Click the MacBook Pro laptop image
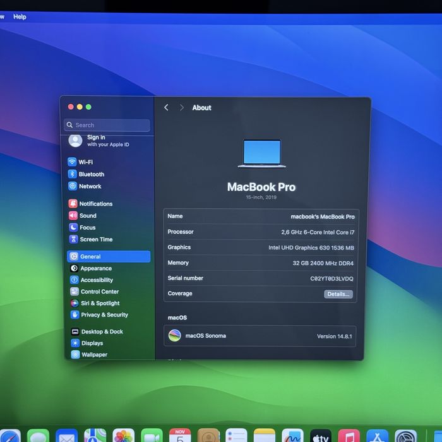 [262, 153]
